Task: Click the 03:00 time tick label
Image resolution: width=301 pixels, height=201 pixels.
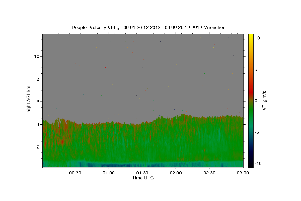Action: click(243, 173)
